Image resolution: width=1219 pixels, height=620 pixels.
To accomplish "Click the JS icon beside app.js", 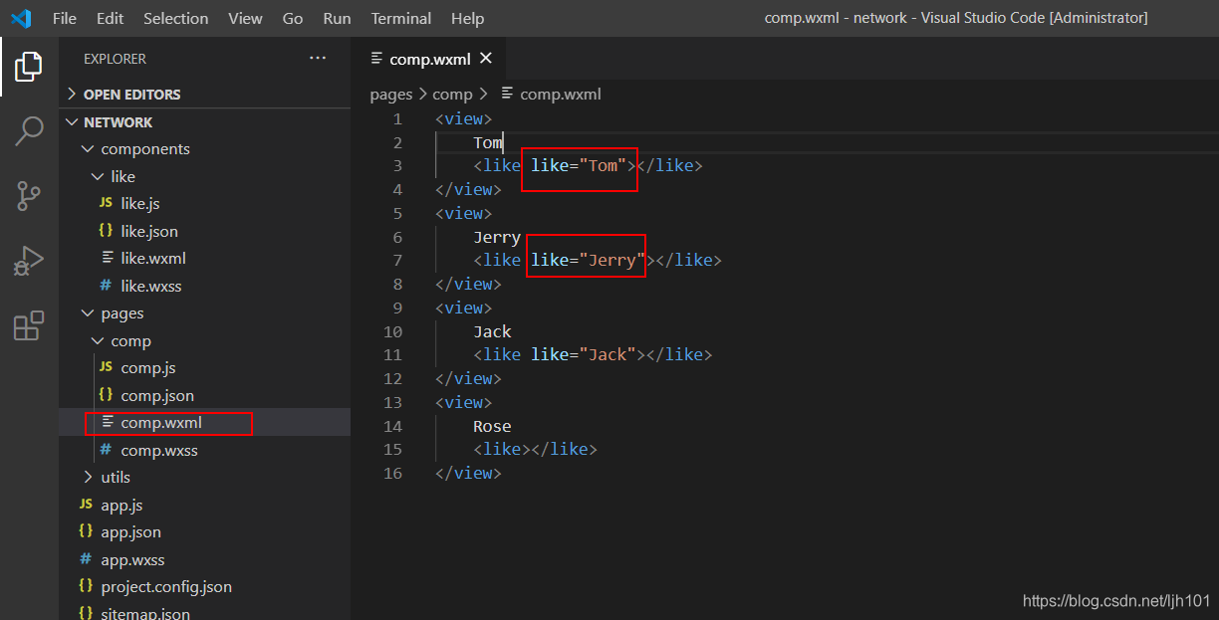I will (x=86, y=505).
